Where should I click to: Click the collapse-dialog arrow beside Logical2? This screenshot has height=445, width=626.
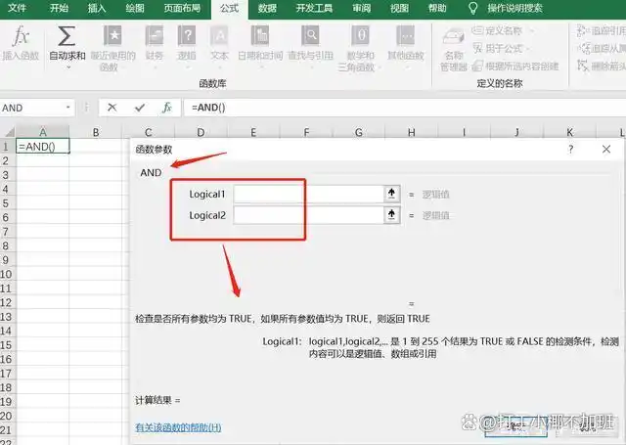(391, 215)
